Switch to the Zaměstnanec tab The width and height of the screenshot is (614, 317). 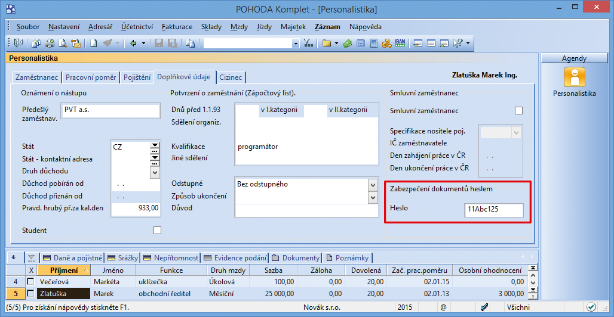pyautogui.click(x=37, y=77)
